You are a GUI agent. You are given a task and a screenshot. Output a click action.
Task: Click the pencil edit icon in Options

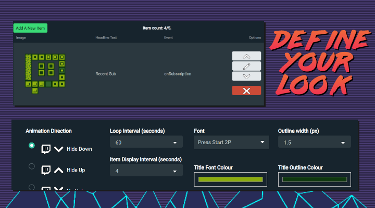pyautogui.click(x=246, y=66)
